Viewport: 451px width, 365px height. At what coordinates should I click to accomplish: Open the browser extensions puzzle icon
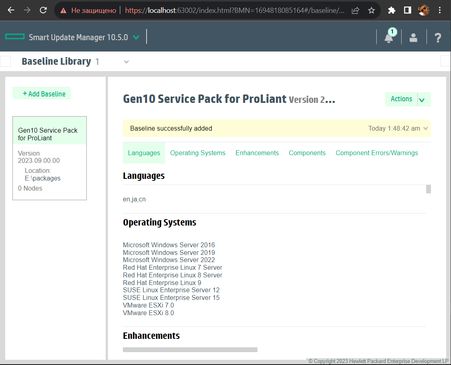click(x=392, y=10)
